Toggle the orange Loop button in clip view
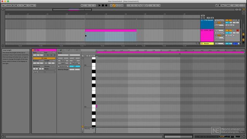247x139 pixels. [44, 58]
